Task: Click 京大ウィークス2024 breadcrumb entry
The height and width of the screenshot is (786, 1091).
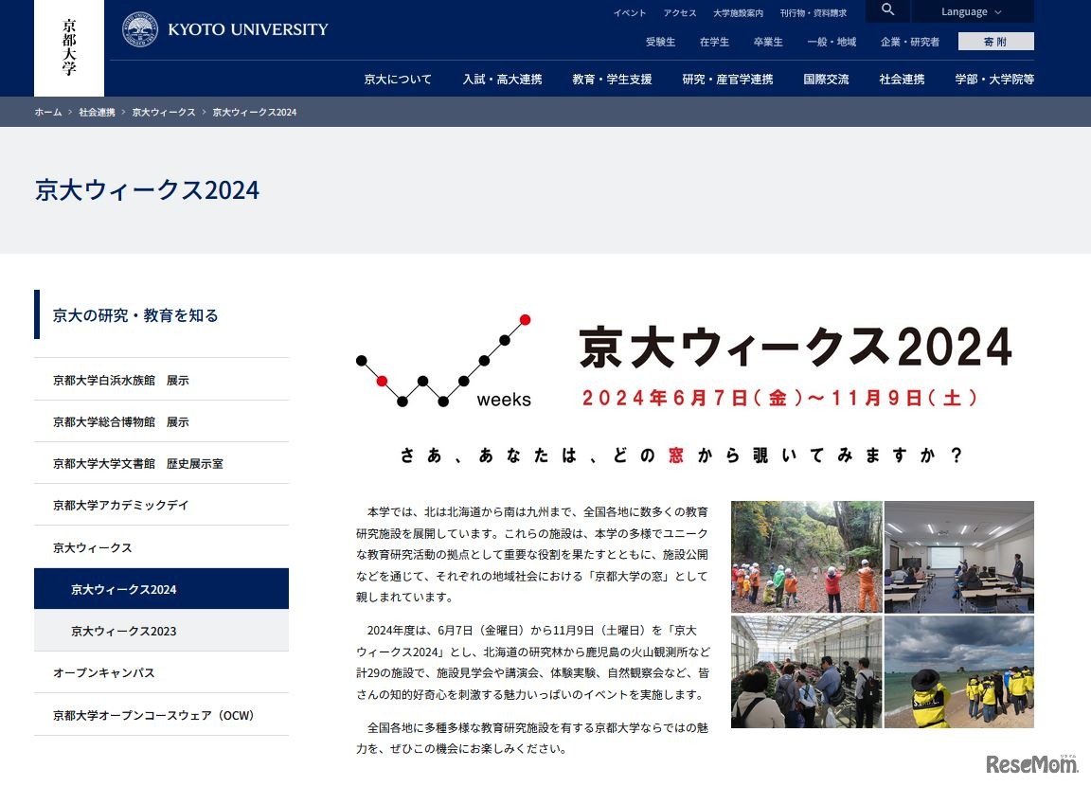Action: (x=255, y=112)
